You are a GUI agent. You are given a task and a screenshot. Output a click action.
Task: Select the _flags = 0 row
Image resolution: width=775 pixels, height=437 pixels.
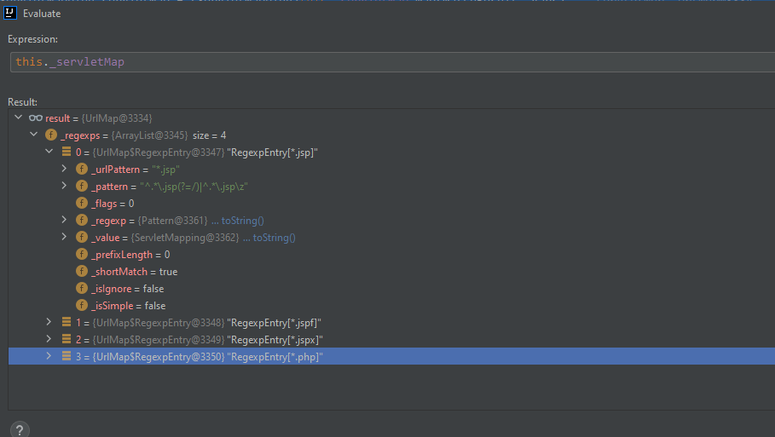click(x=391, y=203)
